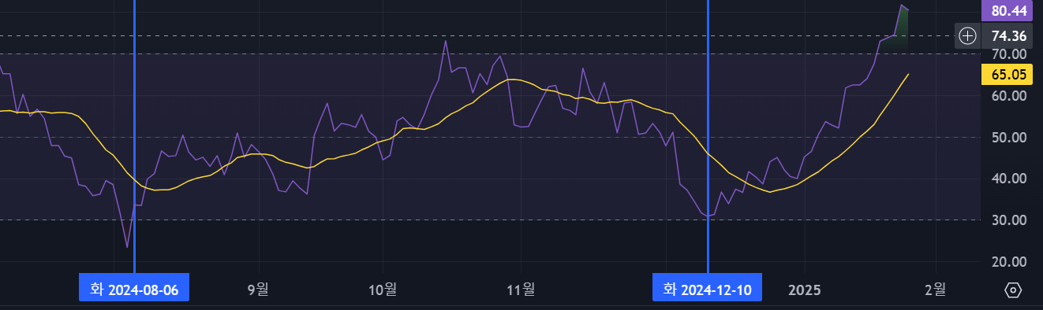Click the 2월 time axis label
This screenshot has height=310, width=1043.
click(x=935, y=290)
